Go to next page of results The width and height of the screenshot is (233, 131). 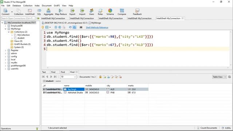click(x=51, y=77)
